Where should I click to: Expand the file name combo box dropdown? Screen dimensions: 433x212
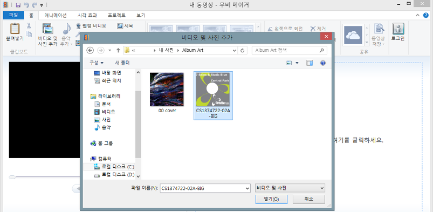coord(247,188)
